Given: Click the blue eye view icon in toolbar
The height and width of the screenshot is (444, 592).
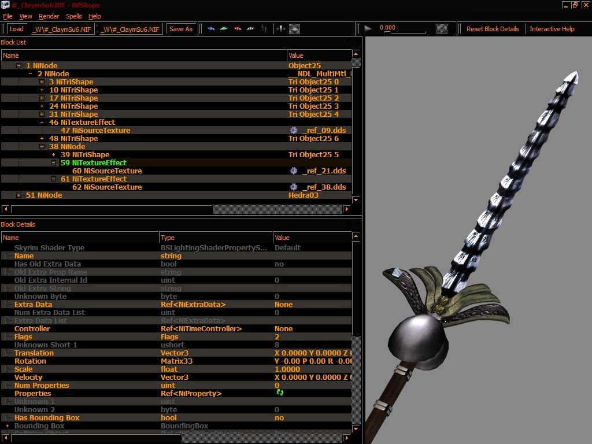Looking at the screenshot, I should click(211, 29).
